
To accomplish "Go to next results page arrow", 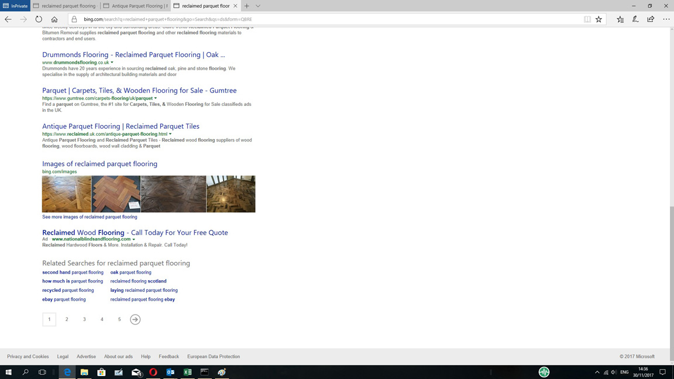I will [135, 319].
